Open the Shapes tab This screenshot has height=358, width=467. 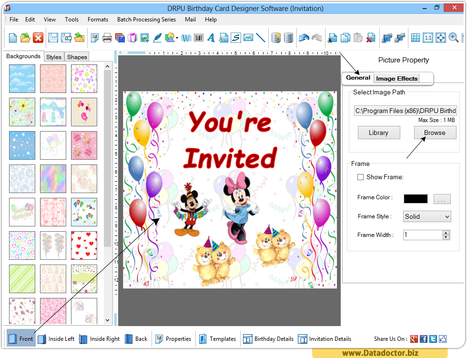(77, 57)
